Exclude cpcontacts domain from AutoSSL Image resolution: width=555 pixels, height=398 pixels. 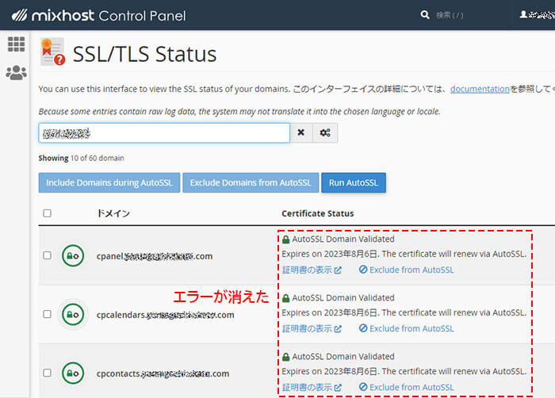[x=406, y=388]
